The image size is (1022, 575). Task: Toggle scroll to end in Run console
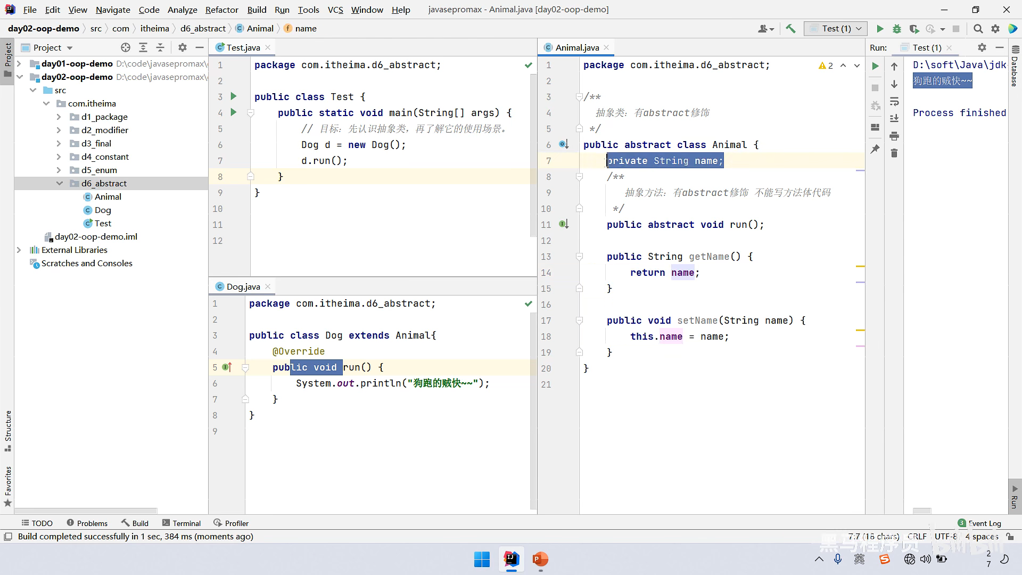click(894, 118)
